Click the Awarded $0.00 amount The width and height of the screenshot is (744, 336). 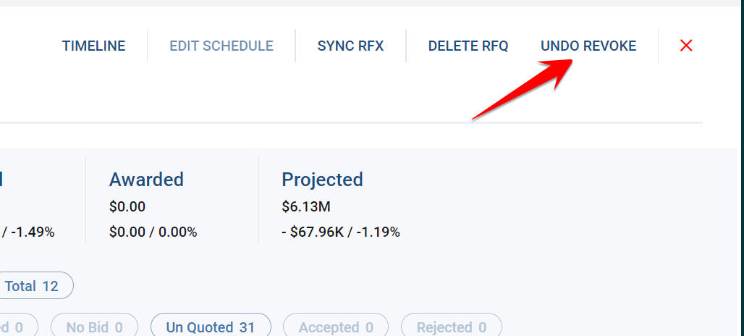[x=127, y=207]
